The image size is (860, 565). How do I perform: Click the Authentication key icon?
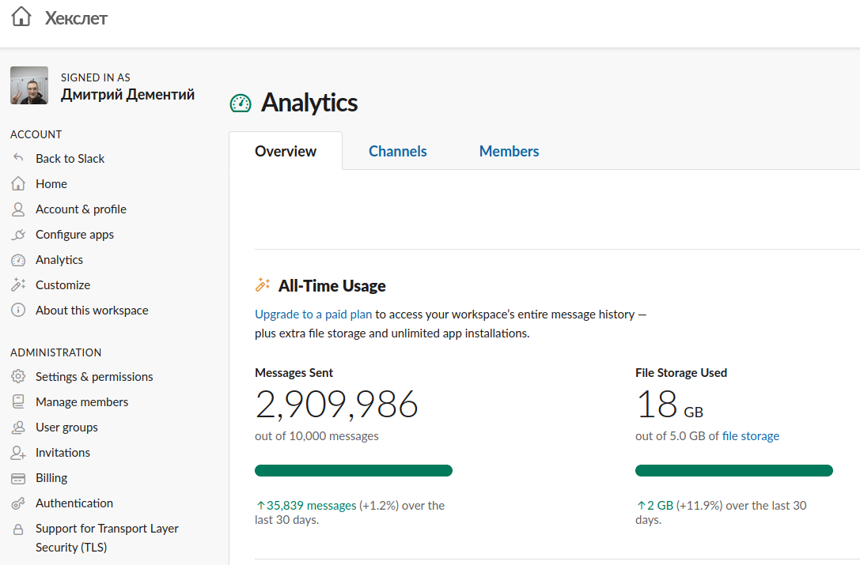pyautogui.click(x=18, y=503)
